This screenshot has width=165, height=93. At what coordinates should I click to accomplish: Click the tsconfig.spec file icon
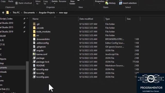34,77
